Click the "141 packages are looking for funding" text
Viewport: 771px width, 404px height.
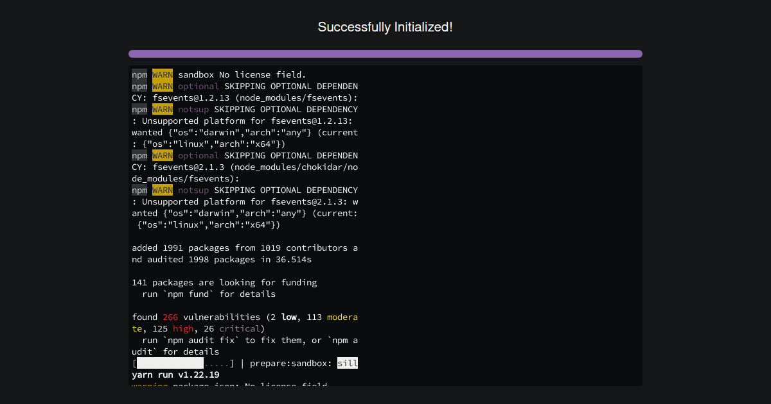pyautogui.click(x=224, y=282)
